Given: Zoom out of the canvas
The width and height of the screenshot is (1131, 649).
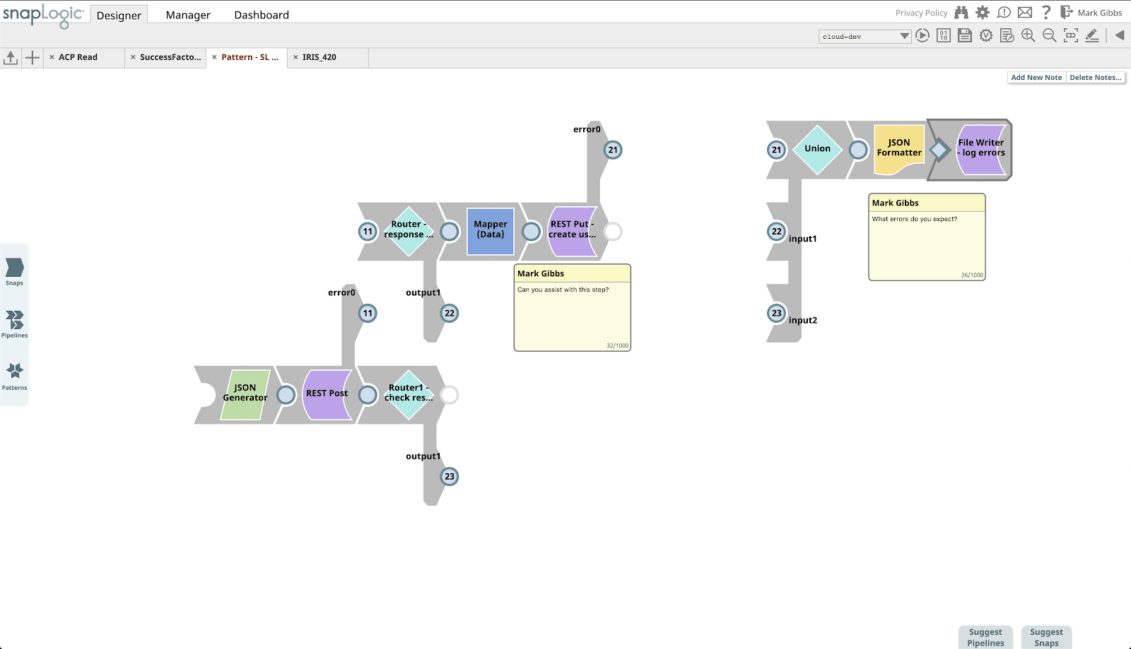Looking at the screenshot, I should coord(1050,35).
